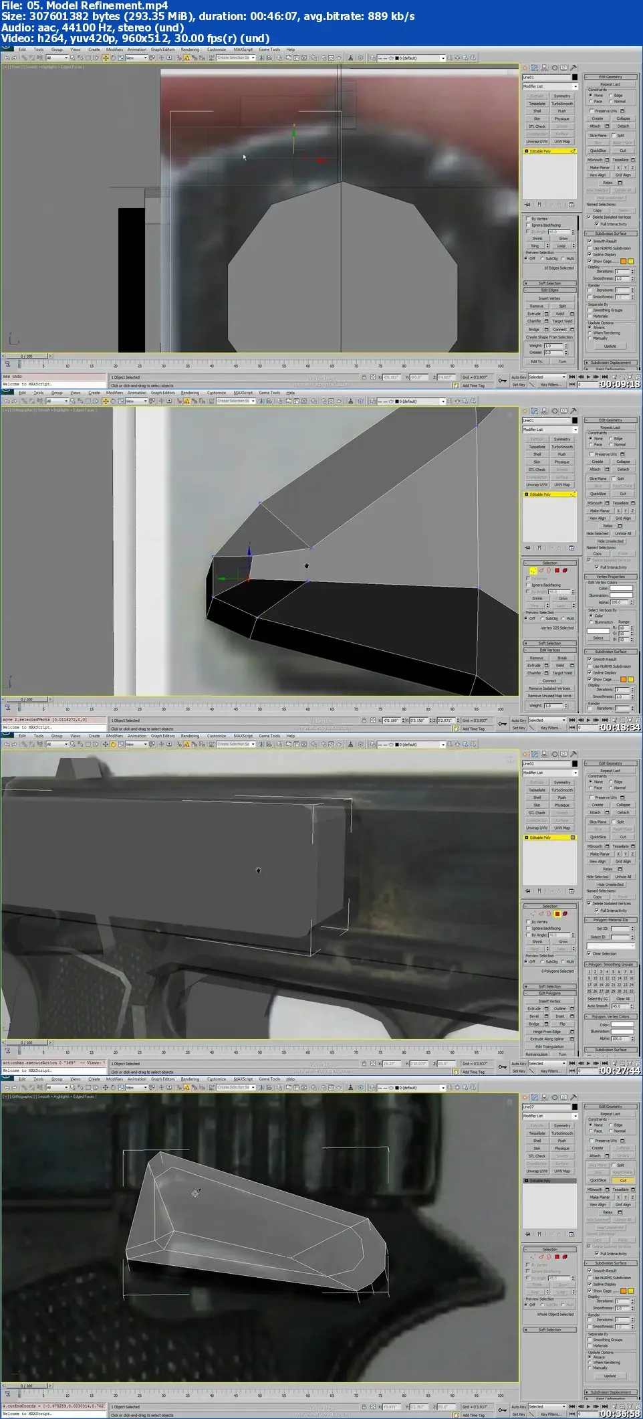In the 00:18:34 frame, open the Motion panel tab
Viewport: 643px width, 1419px height.
(554, 411)
